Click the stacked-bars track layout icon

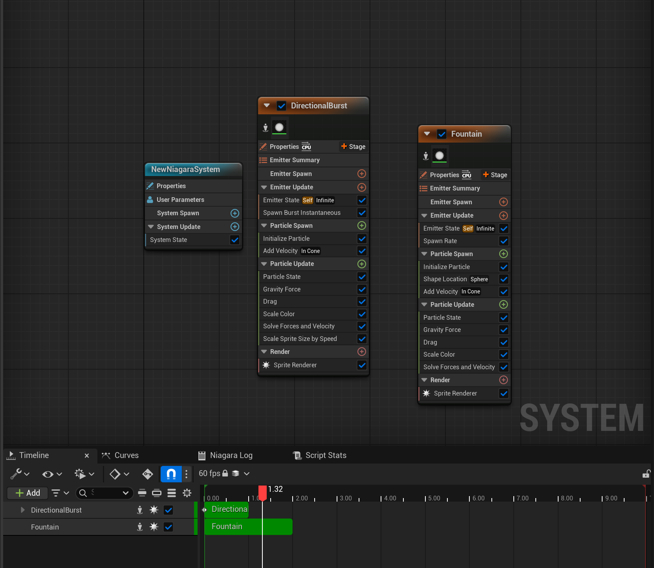pos(172,493)
